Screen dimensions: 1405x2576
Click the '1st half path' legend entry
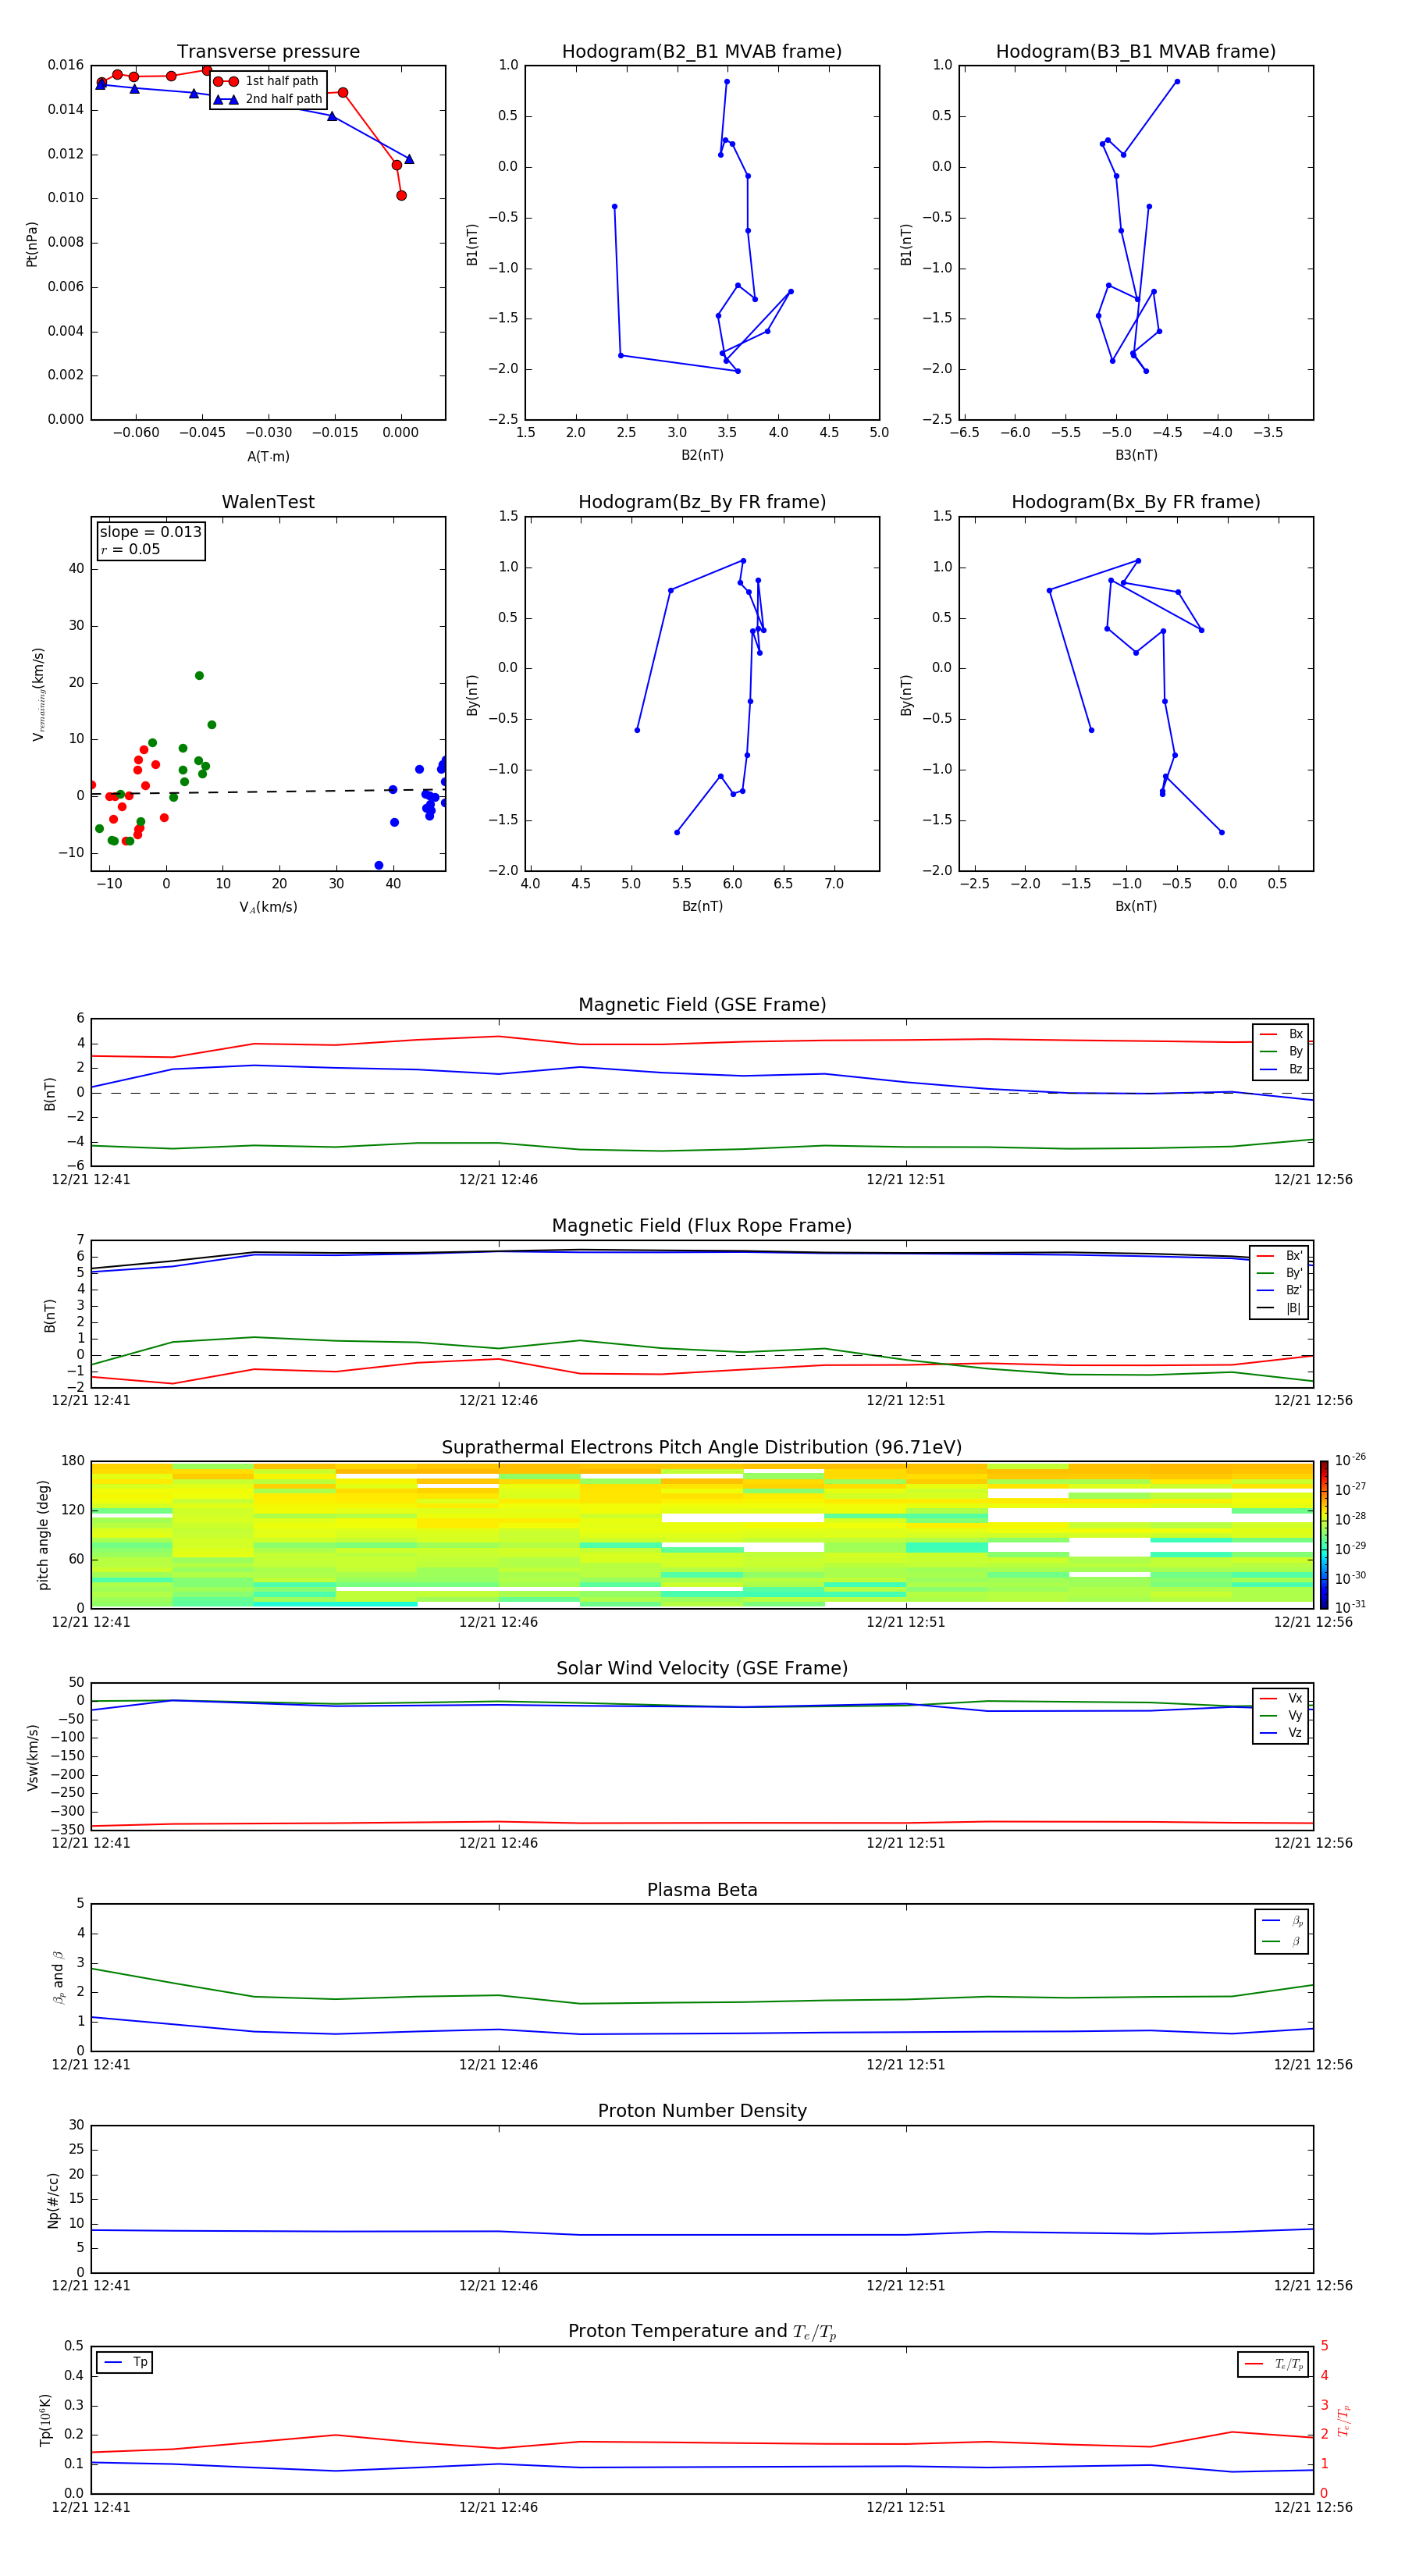pos(267,81)
